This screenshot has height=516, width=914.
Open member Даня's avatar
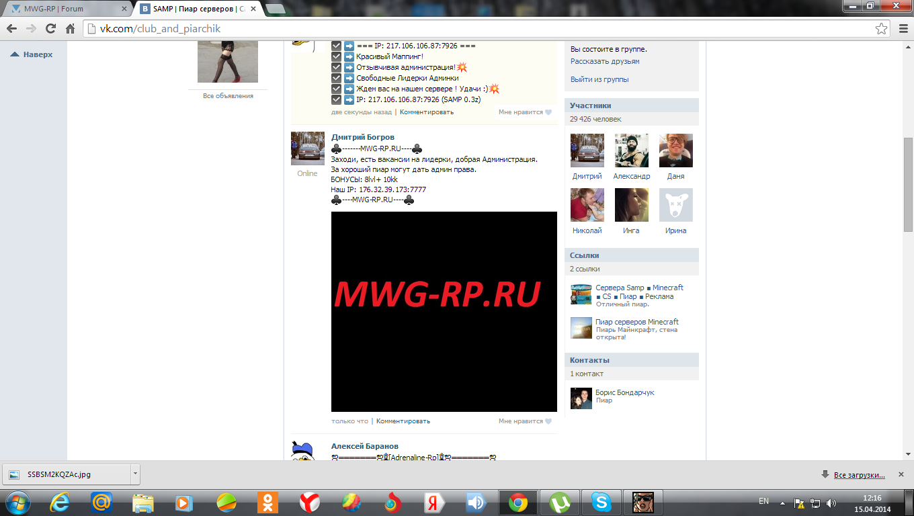click(676, 150)
